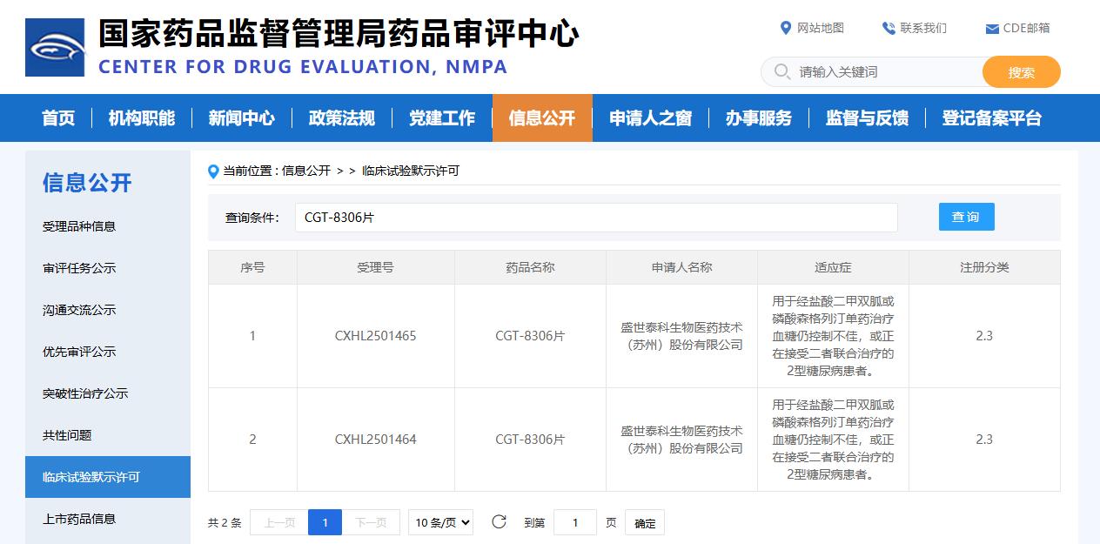1100x544 pixels.
Task: Click the site map pin icon
Action: (786, 28)
